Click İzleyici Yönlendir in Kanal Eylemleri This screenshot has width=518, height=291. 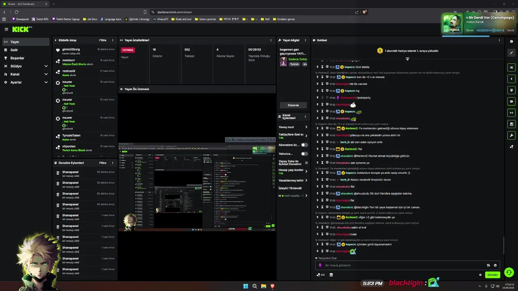(x=290, y=188)
